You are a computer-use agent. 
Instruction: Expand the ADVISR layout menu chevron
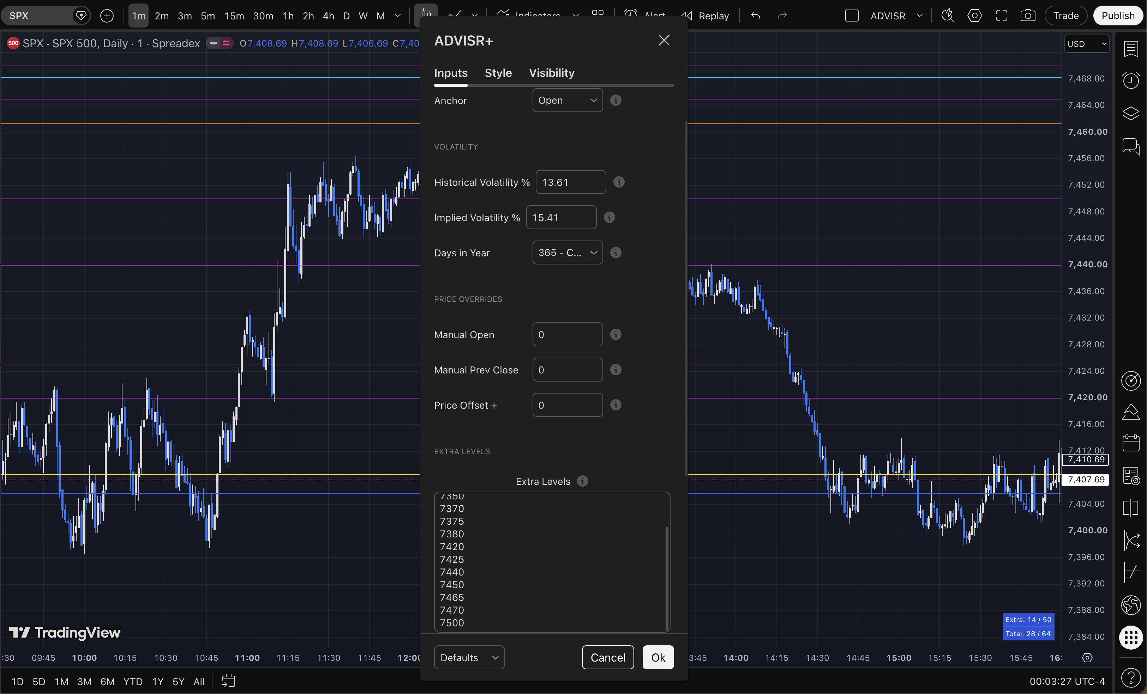click(x=919, y=16)
